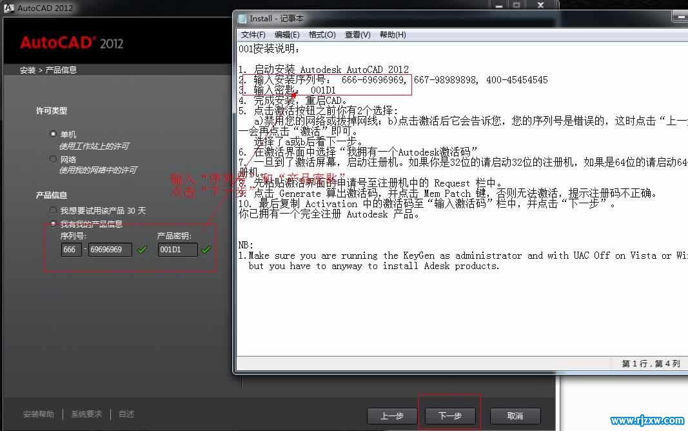688x431 pixels.
Task: Open Notepad 查看(V) menu
Action: coord(358,35)
